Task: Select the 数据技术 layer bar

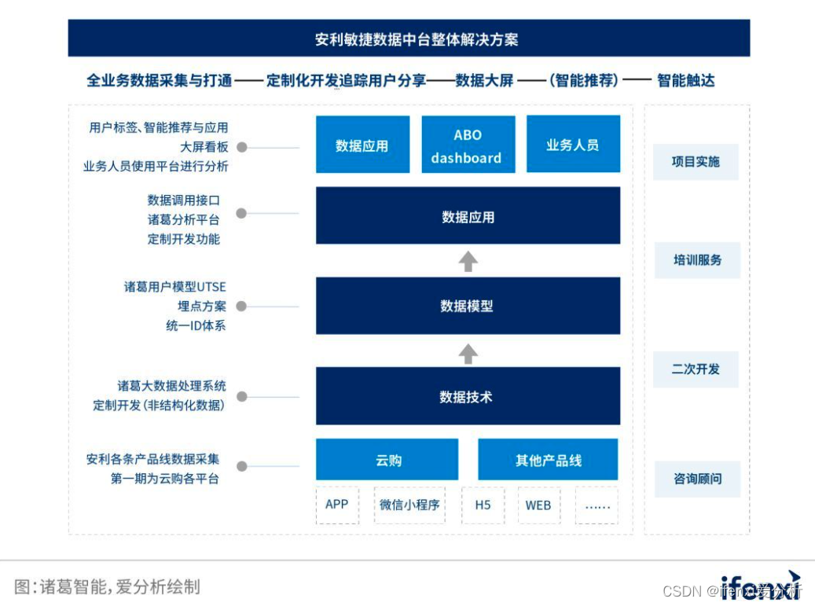Action: [468, 396]
